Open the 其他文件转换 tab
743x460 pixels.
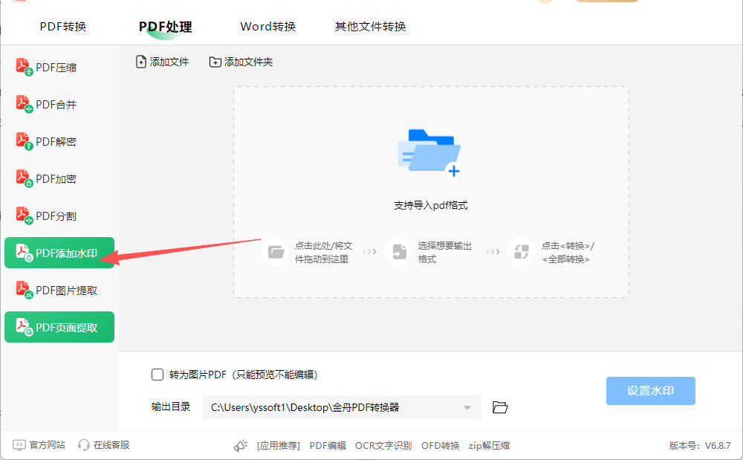coord(370,27)
